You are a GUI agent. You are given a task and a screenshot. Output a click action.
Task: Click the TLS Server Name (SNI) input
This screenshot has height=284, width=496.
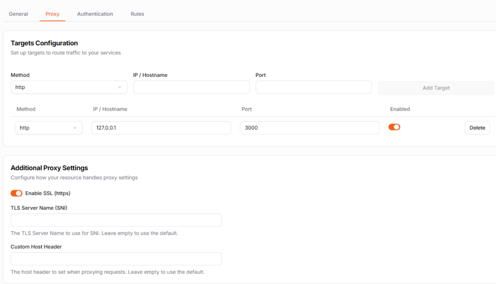tap(116, 220)
